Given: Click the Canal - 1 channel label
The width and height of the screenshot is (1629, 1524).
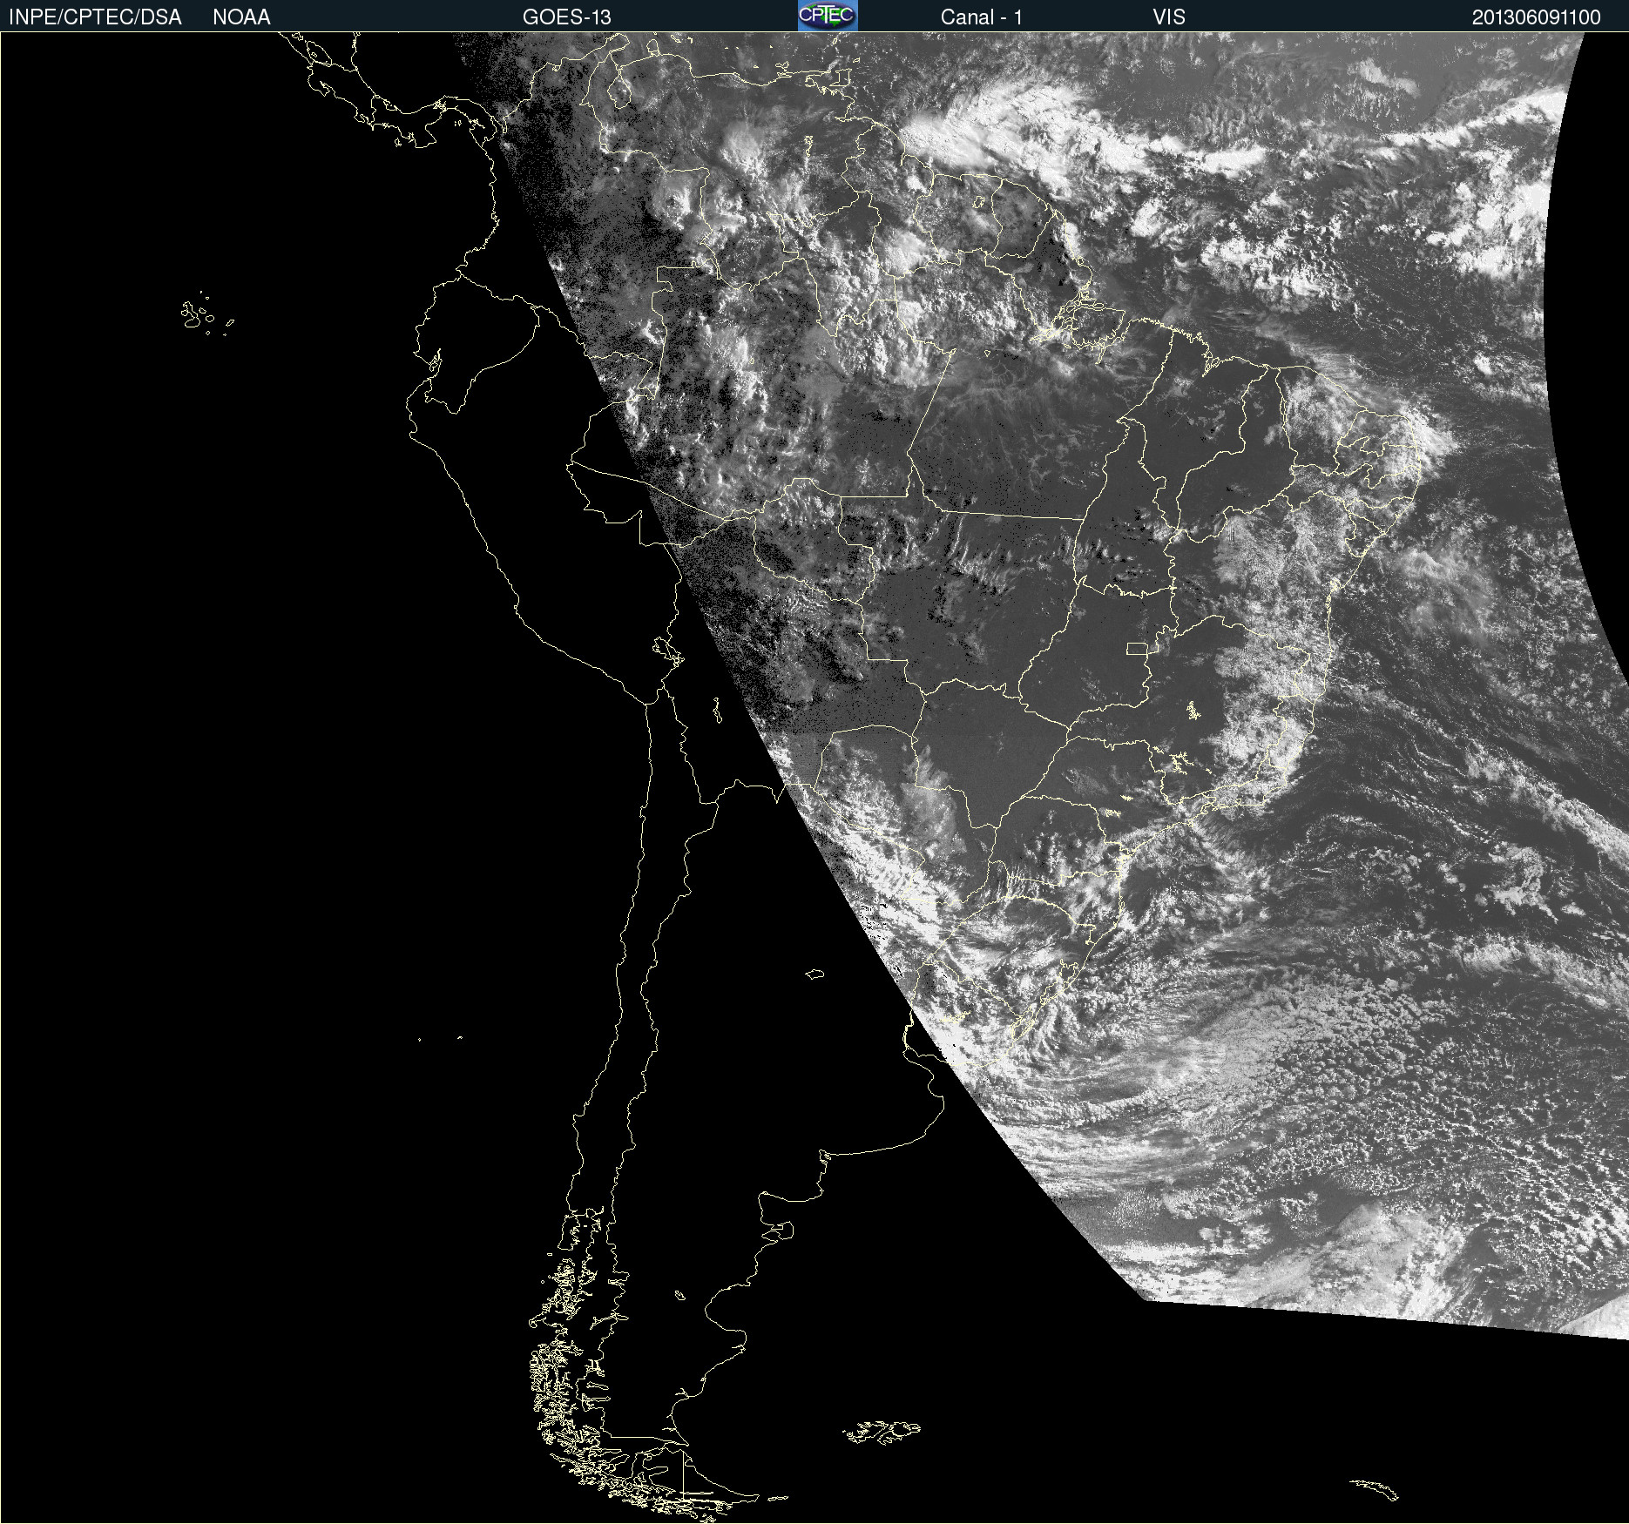Looking at the screenshot, I should (982, 17).
